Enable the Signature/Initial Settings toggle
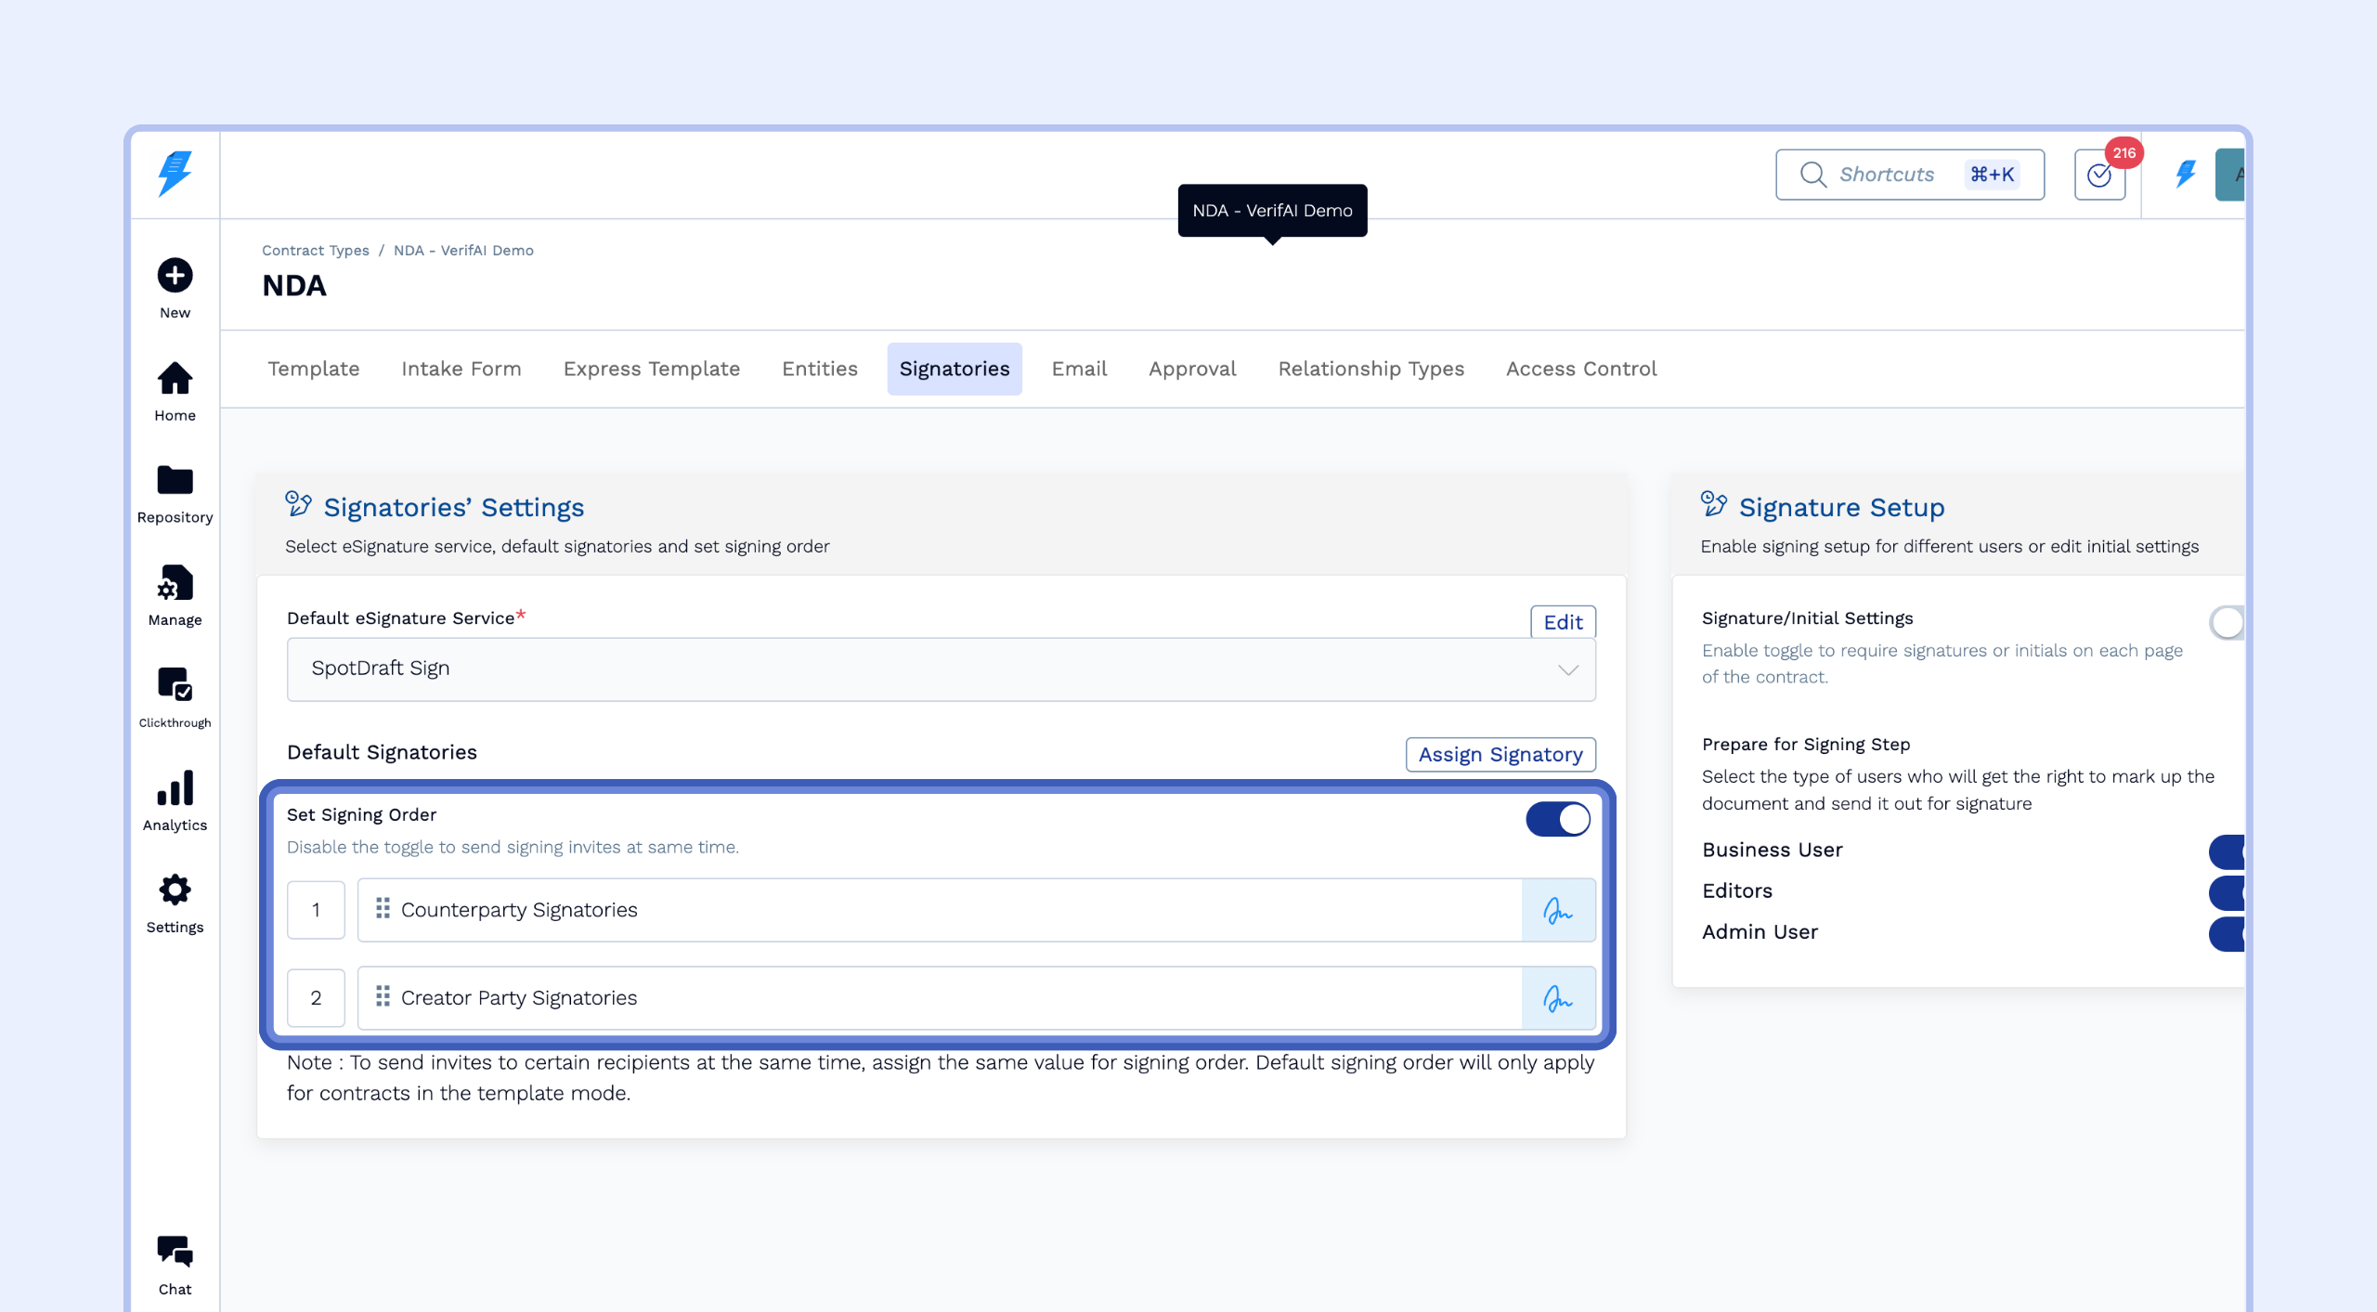The image size is (2377, 1312). pyautogui.click(x=2226, y=623)
